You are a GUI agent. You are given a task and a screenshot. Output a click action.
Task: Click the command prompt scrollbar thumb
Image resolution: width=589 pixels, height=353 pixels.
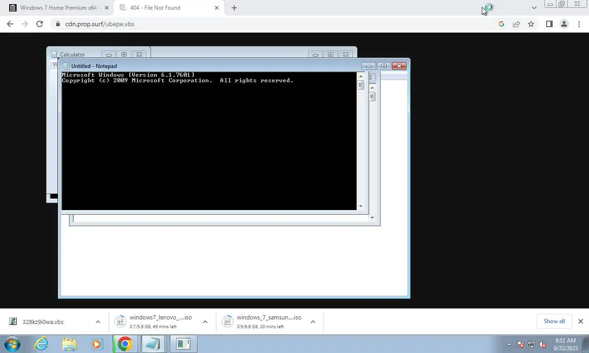[361, 85]
